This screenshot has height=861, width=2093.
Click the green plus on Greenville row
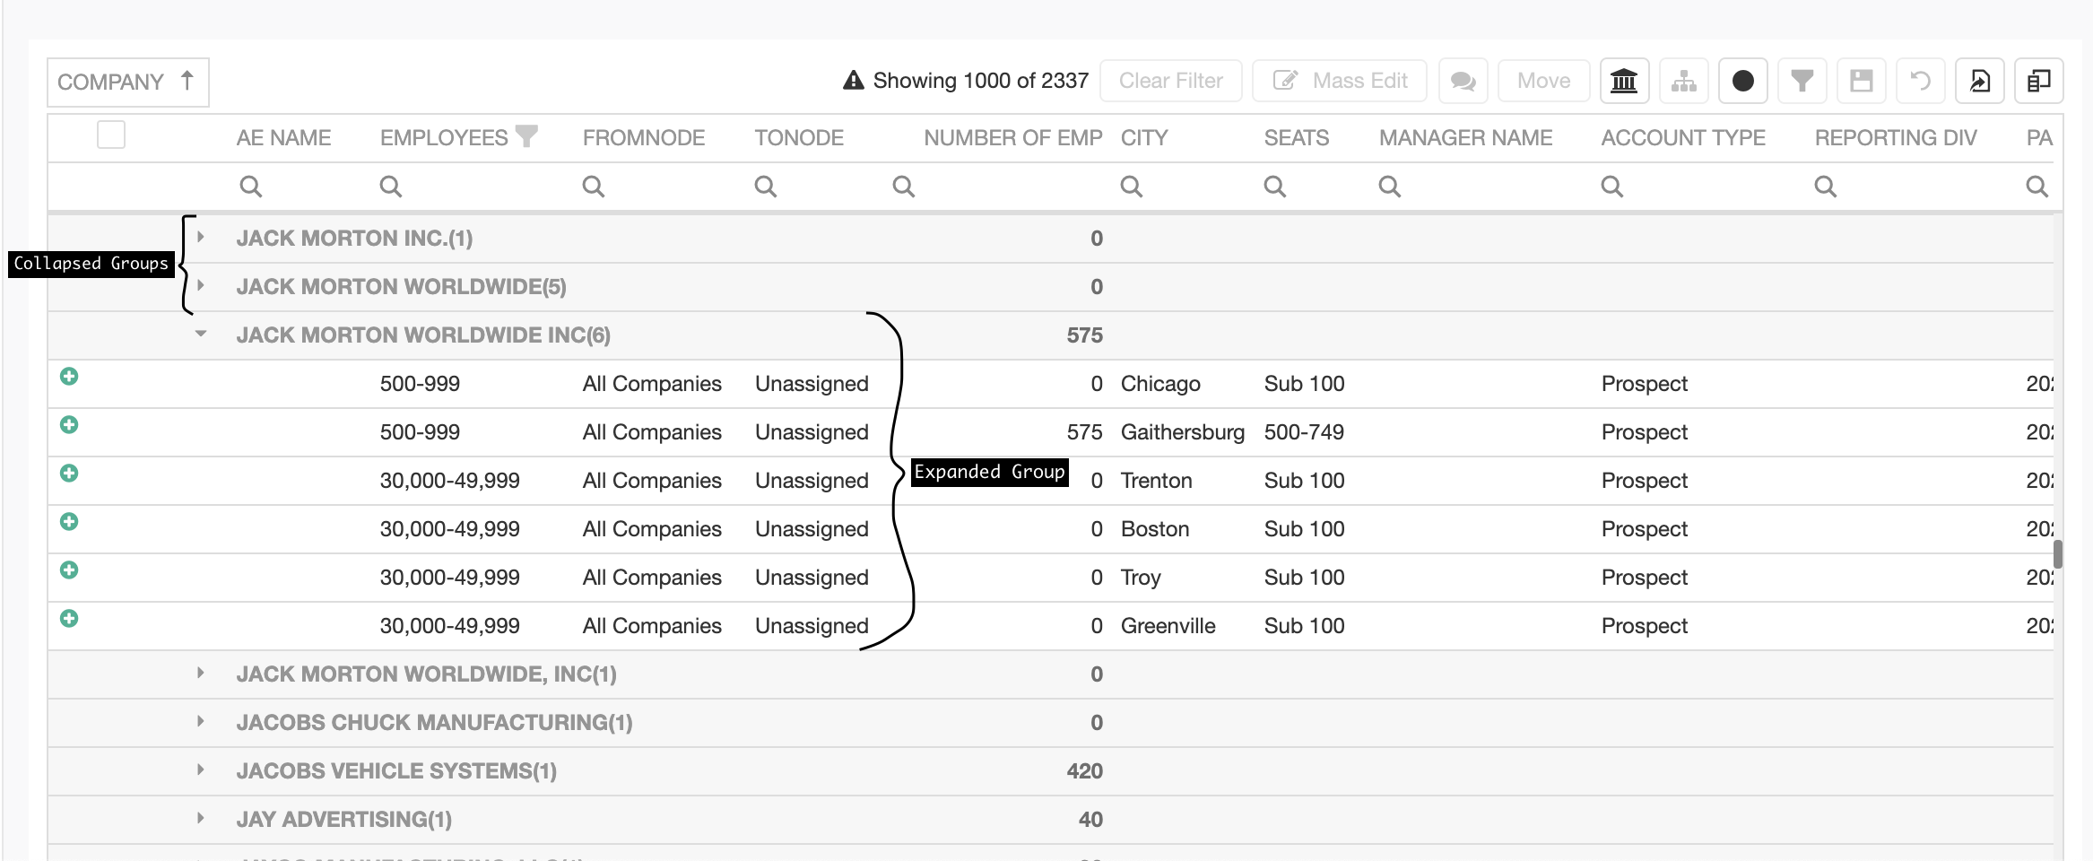(69, 618)
